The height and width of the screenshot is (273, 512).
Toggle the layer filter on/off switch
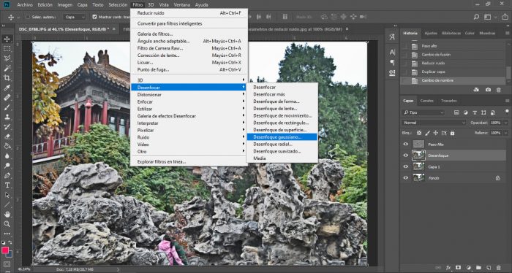[x=507, y=112]
